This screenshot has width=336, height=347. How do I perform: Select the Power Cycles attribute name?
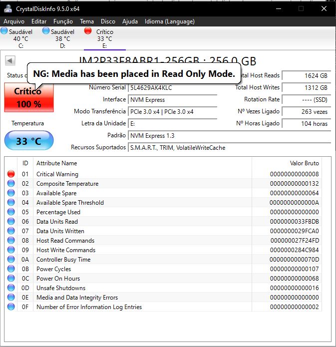[x=53, y=269]
